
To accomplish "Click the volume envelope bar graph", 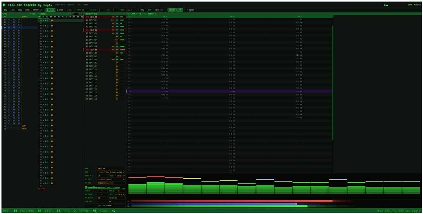I will [x=105, y=187].
